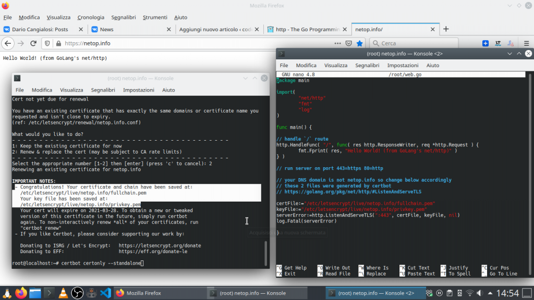Open Firefox File menu
This screenshot has height=300, width=534.
(x=7, y=17)
